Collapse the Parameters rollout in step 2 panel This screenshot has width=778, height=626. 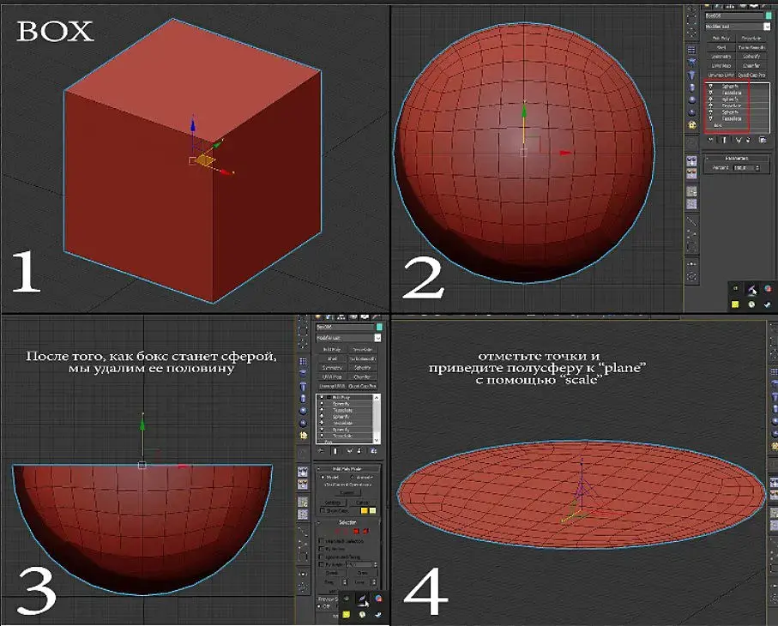[x=738, y=159]
